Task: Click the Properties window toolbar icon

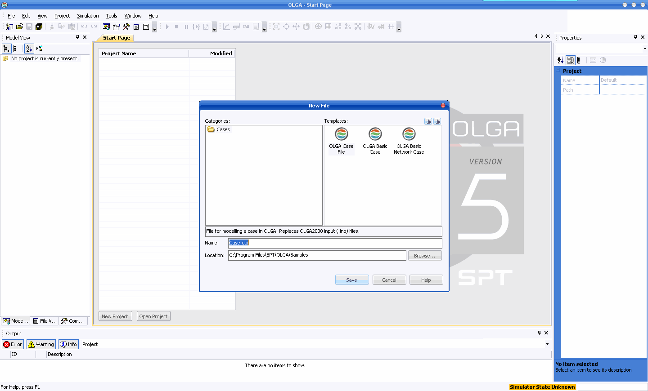Action: coord(117,27)
